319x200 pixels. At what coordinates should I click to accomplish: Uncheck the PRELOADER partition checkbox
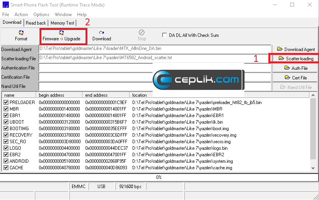click(x=6, y=102)
